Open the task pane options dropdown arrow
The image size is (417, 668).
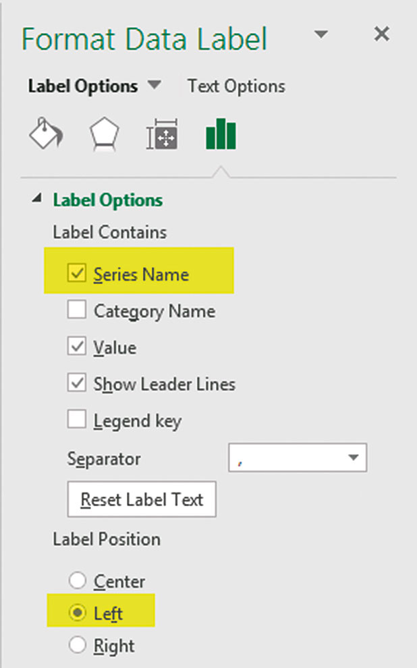point(321,34)
